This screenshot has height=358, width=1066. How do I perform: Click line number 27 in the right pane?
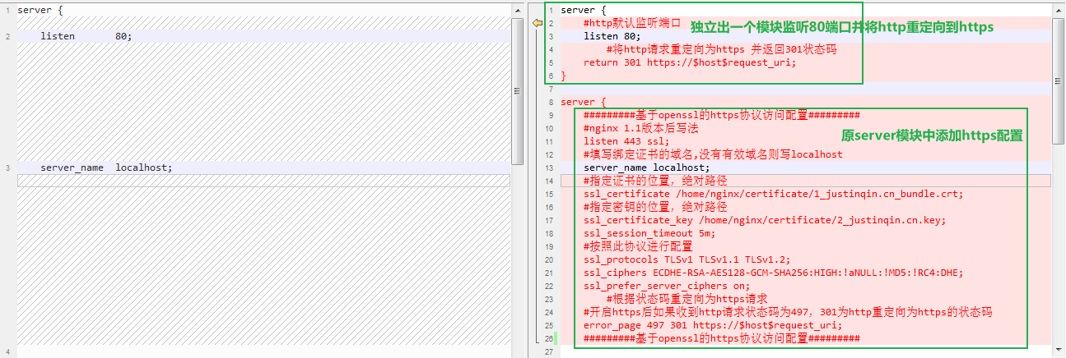coord(550,351)
